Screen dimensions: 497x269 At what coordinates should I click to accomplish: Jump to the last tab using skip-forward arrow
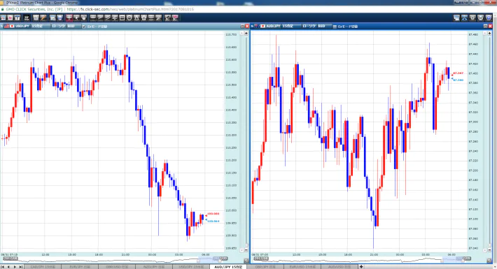(20, 267)
